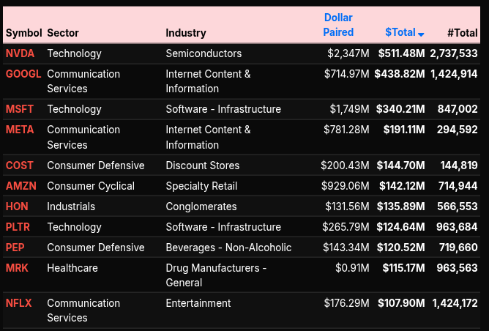Viewport: 489px width, 331px height.
Task: Select the NFLX symbol link
Action: [18, 303]
